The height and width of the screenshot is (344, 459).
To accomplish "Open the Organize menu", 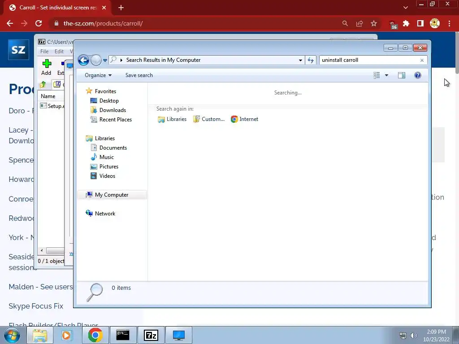I will [98, 75].
